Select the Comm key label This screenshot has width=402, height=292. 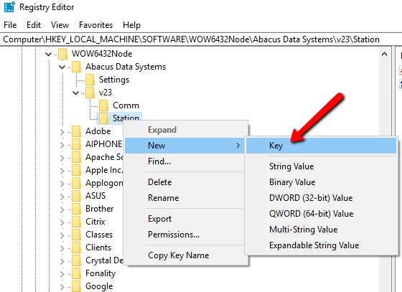tap(126, 105)
